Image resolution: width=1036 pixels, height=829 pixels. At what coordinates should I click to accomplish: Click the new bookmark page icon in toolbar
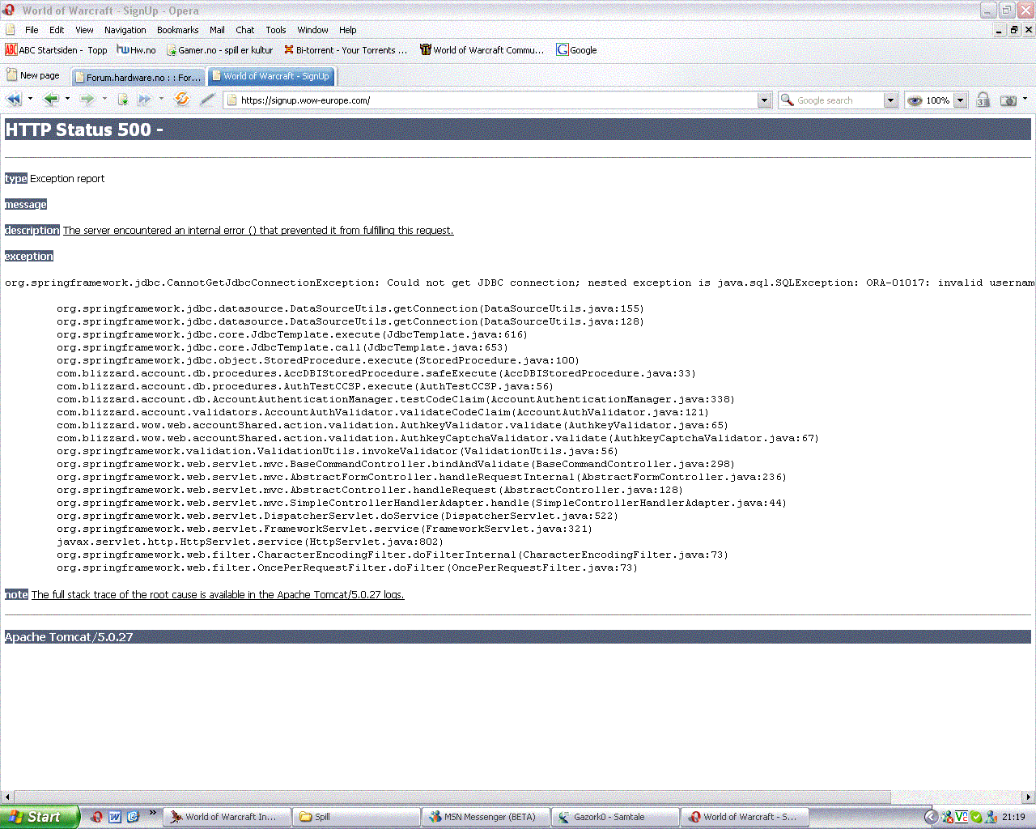[123, 100]
